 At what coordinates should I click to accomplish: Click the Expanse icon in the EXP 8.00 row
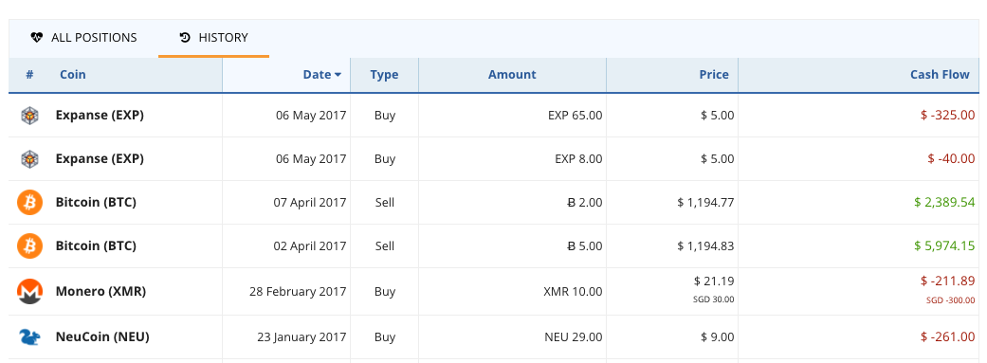tap(29, 159)
